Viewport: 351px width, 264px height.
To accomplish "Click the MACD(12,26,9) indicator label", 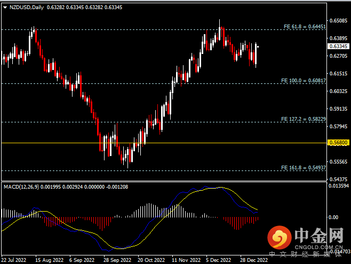I will tap(22, 186).
